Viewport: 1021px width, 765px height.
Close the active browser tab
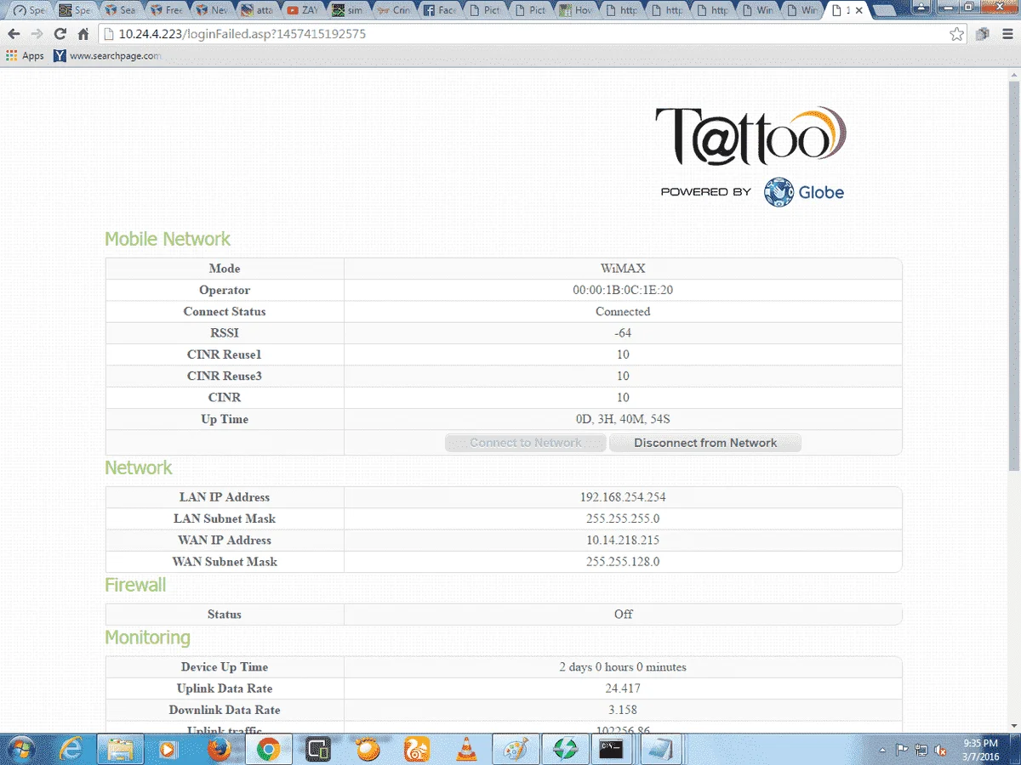pos(858,11)
